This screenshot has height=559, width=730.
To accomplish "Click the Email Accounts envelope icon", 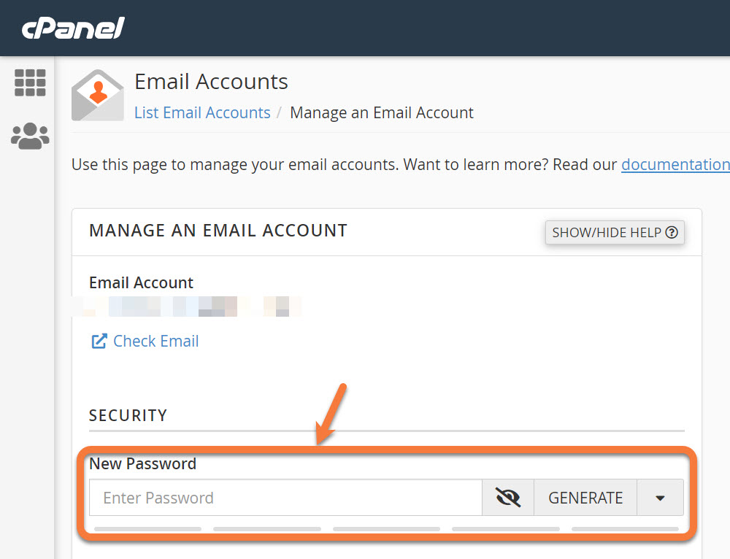I will click(98, 96).
